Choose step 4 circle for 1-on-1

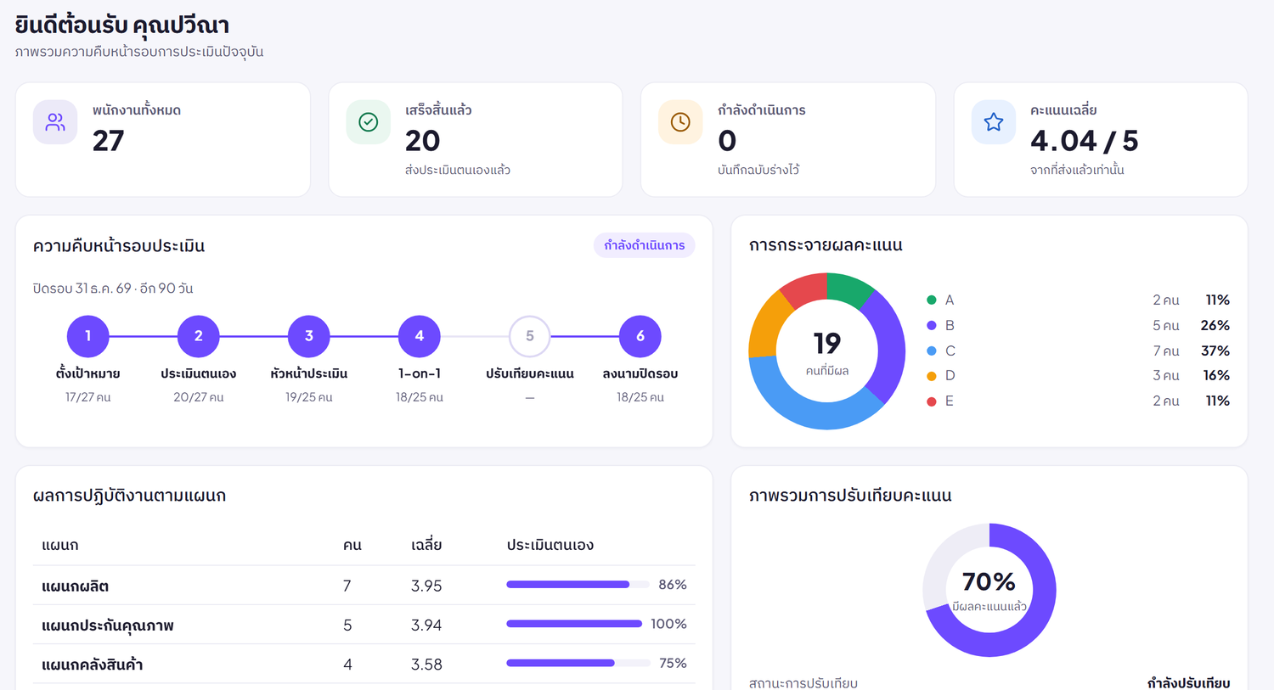420,336
